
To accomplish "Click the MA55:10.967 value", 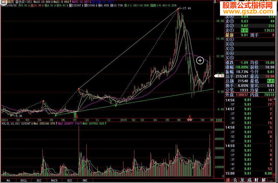I will point(81,2).
